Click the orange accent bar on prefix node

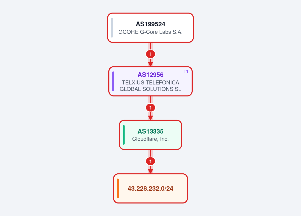coord(118,188)
